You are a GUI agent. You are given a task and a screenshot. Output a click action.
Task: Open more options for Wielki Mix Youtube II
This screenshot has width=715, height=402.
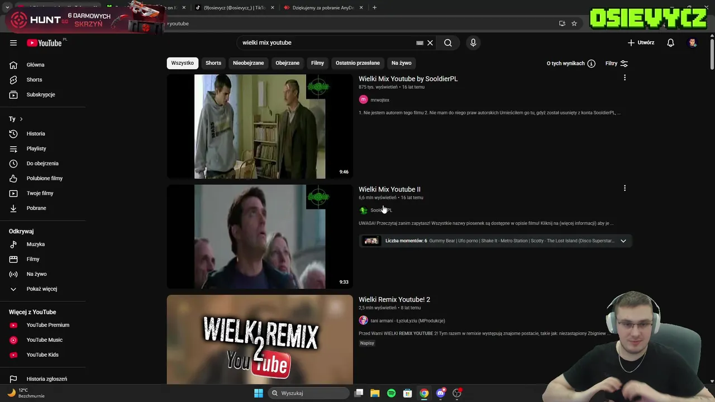click(x=625, y=188)
